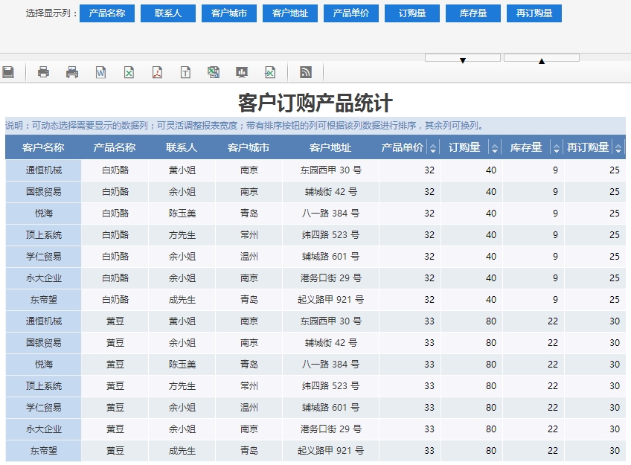Click the RSS feed icon
The height and width of the screenshot is (465, 631).
click(305, 72)
